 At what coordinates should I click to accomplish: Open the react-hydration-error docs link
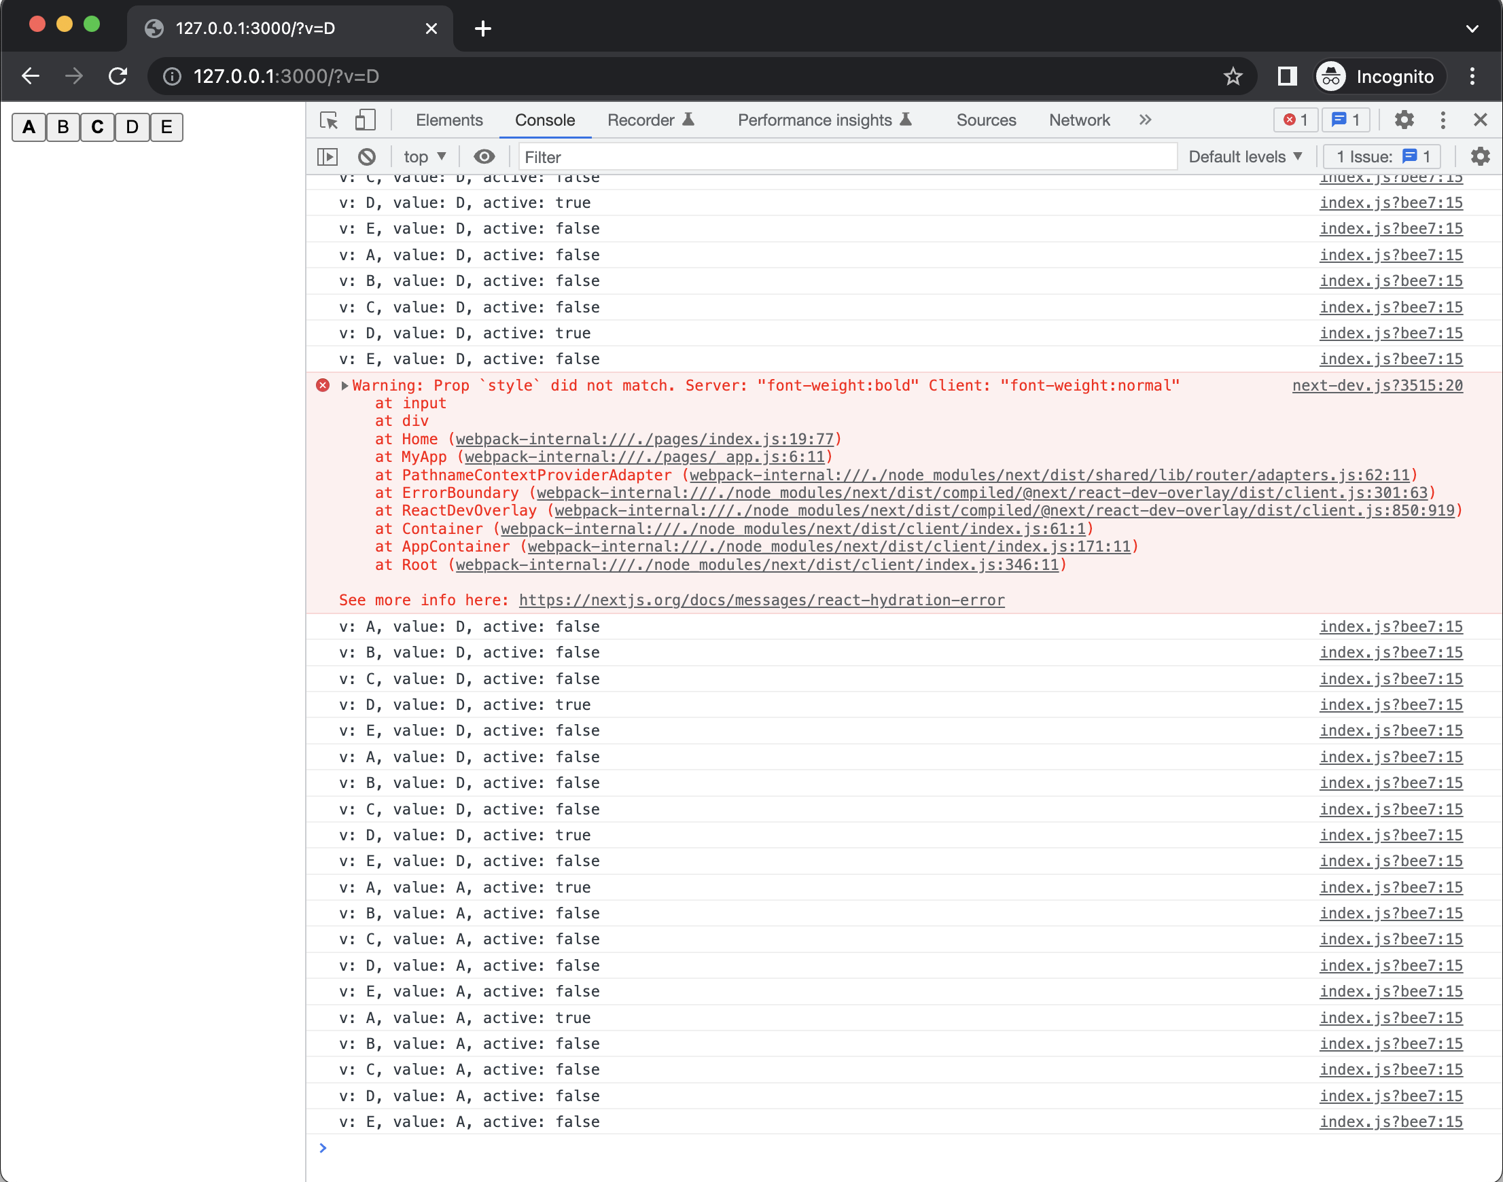(761, 600)
